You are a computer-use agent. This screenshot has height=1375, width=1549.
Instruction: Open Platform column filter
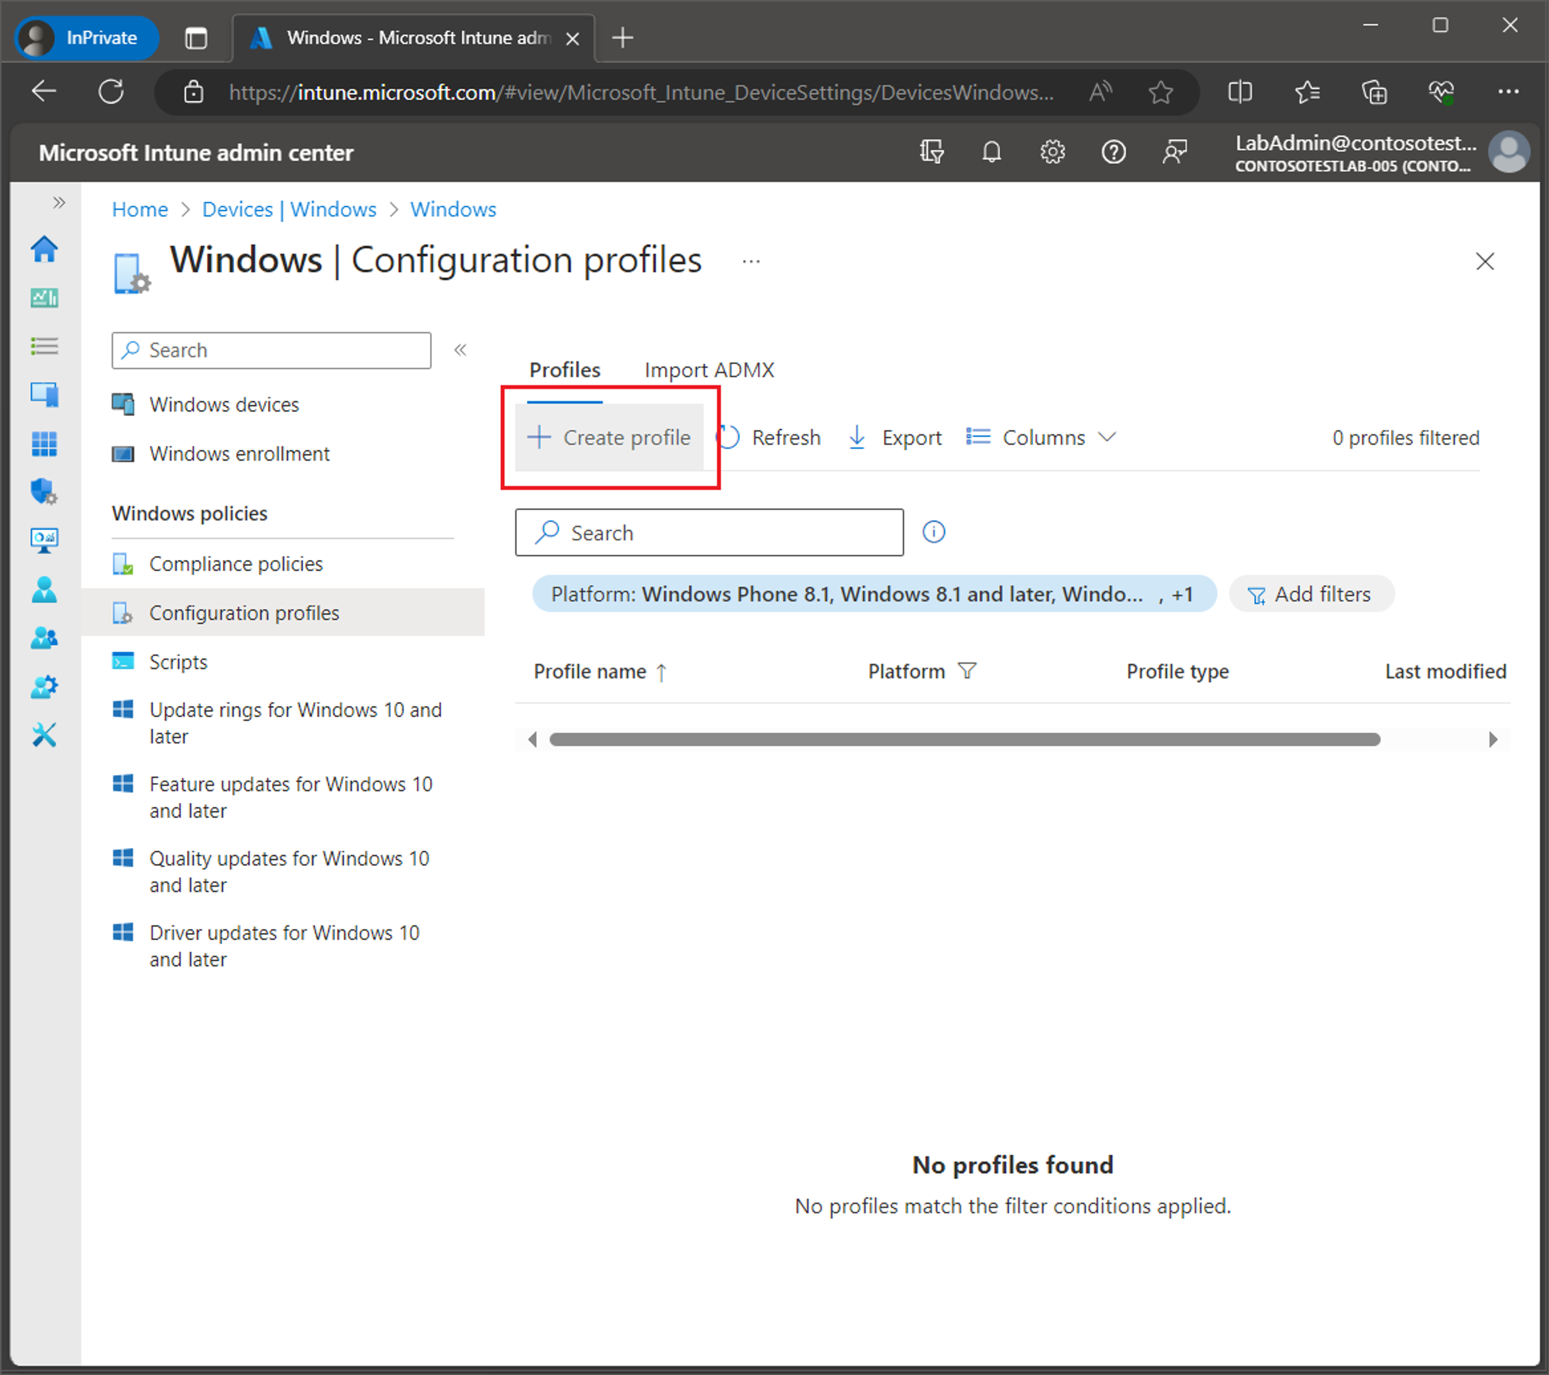pyautogui.click(x=967, y=670)
